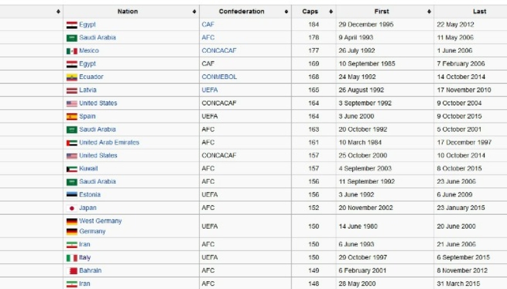Click the Germany flag icon
Image resolution: width=507 pixels, height=289 pixels.
[x=72, y=232]
